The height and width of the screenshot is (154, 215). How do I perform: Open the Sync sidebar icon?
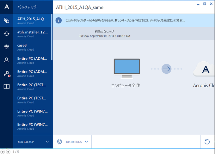coord(7,34)
